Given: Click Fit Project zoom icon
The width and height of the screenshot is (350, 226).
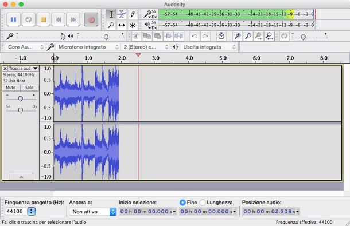Looking at the screenshot, I should [270, 36].
